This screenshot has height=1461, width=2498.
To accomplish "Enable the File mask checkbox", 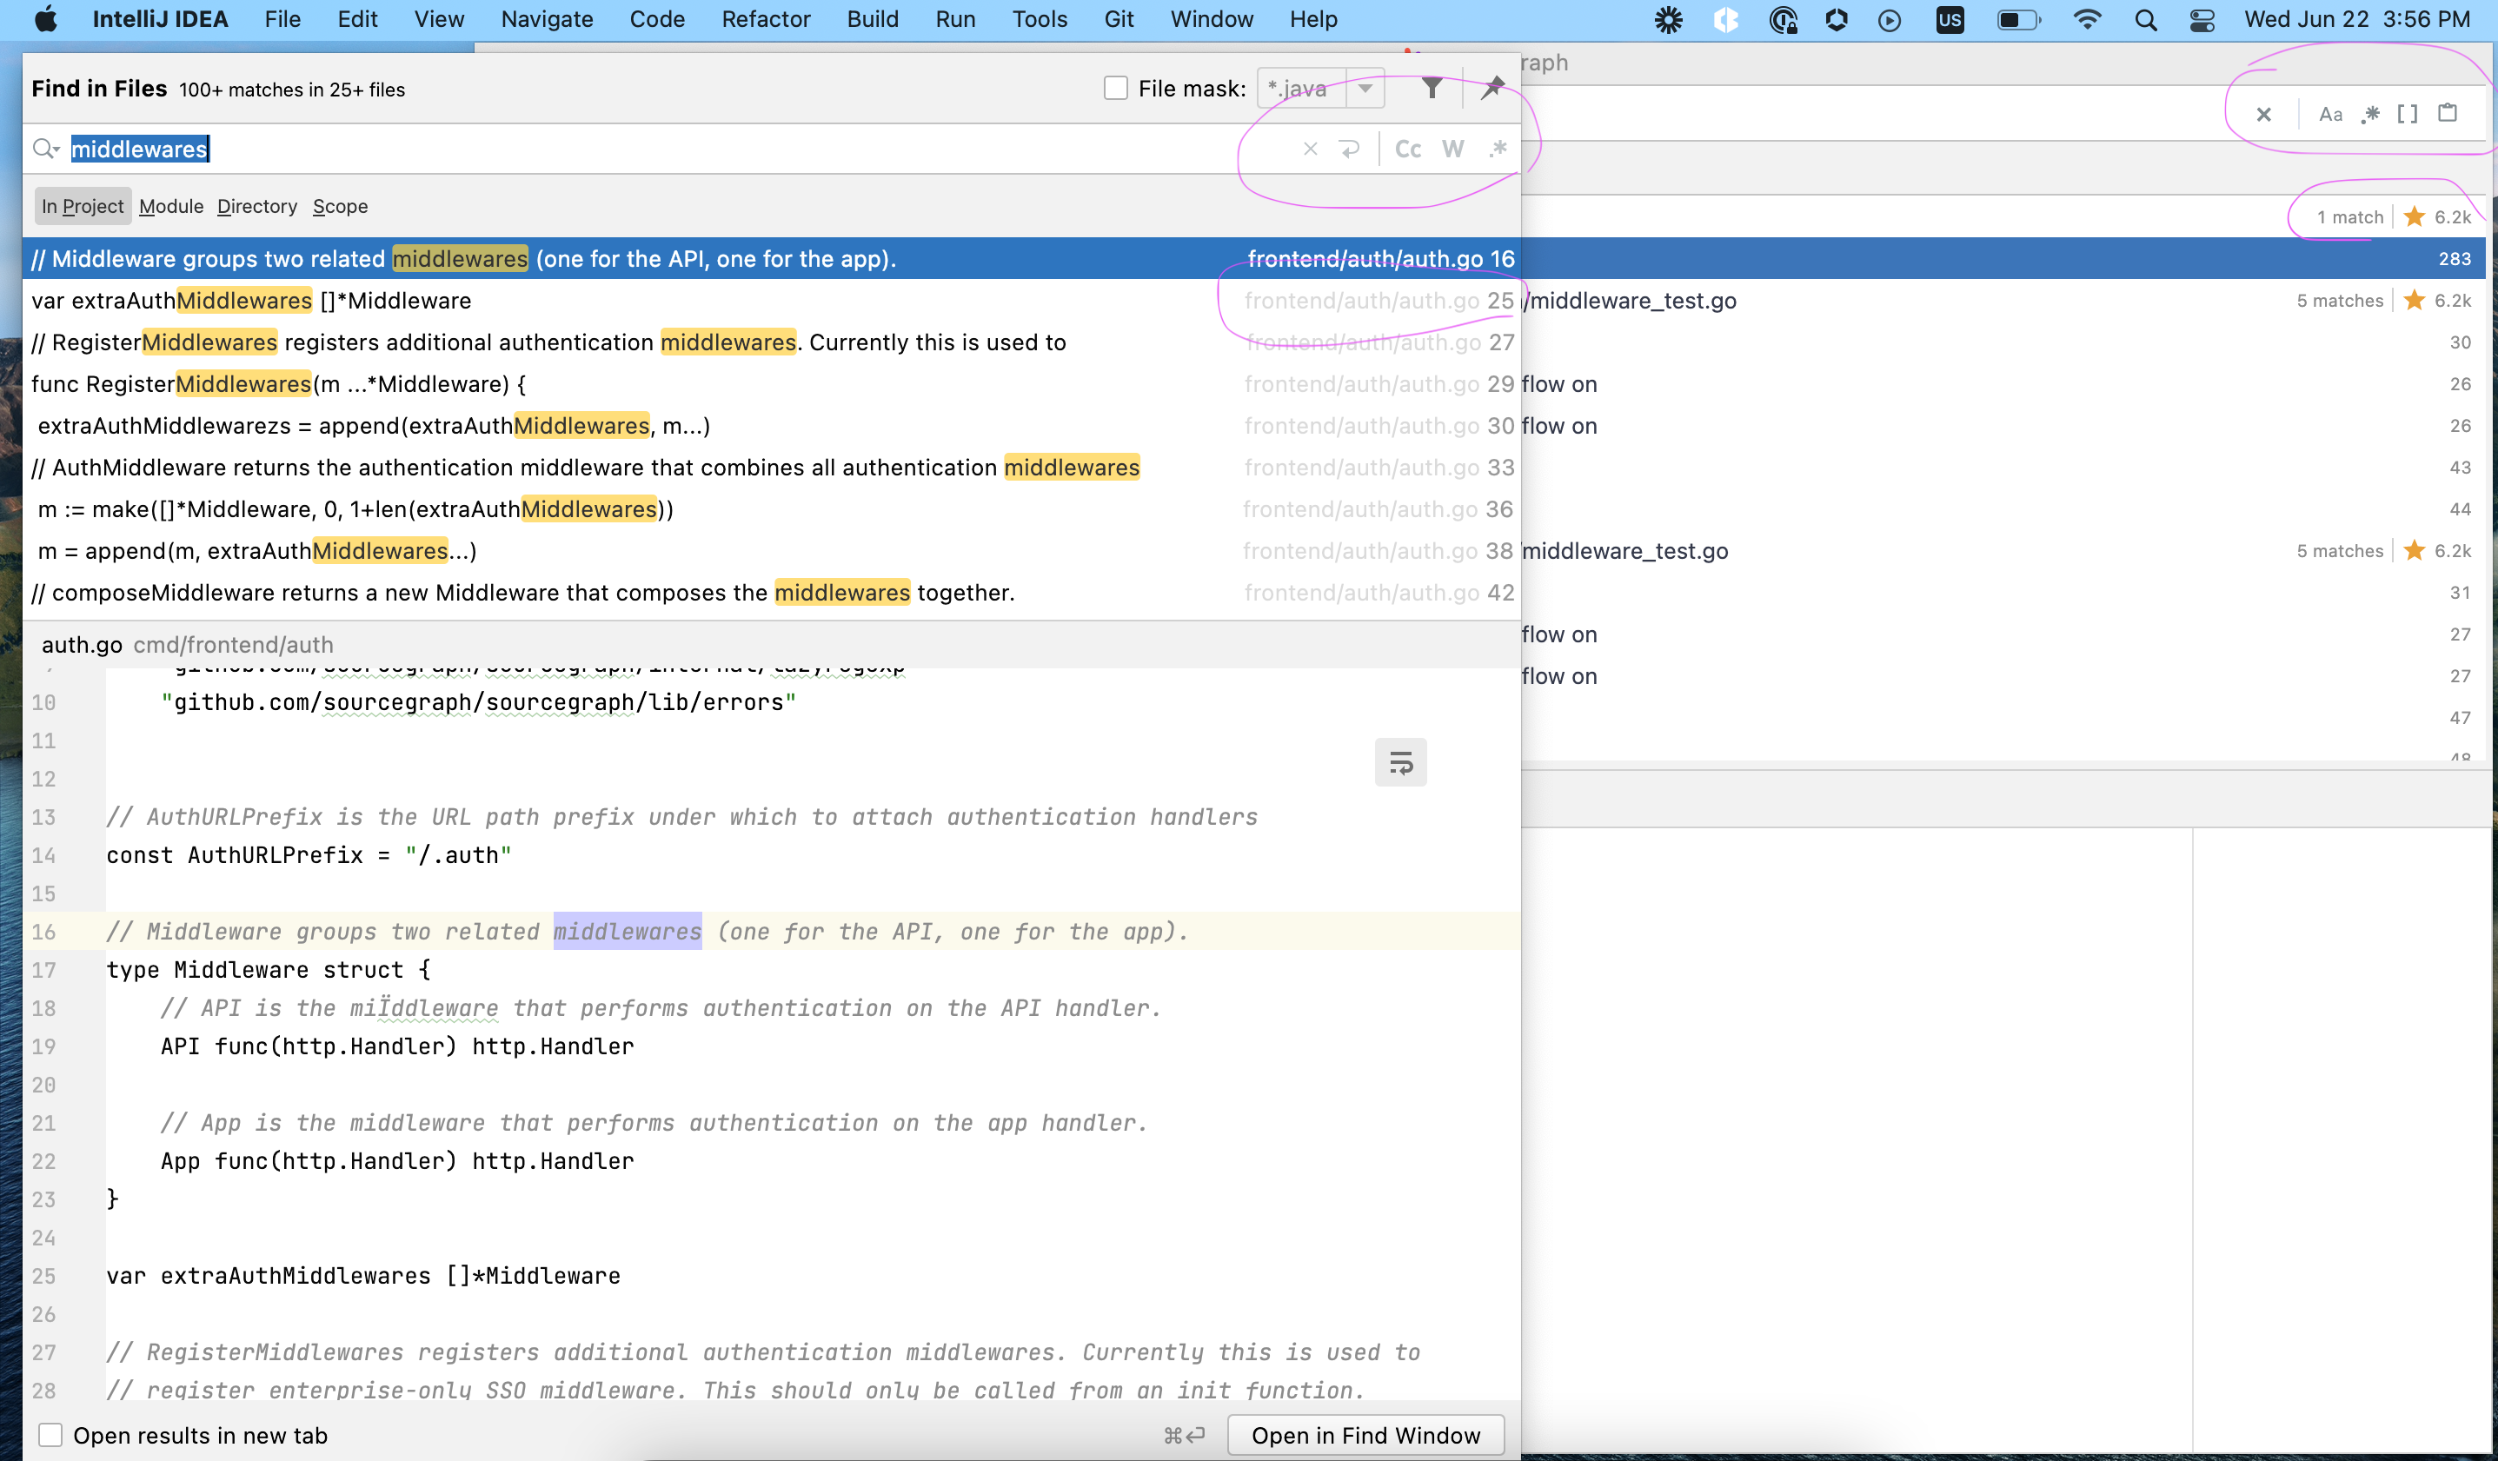I will pyautogui.click(x=1116, y=88).
